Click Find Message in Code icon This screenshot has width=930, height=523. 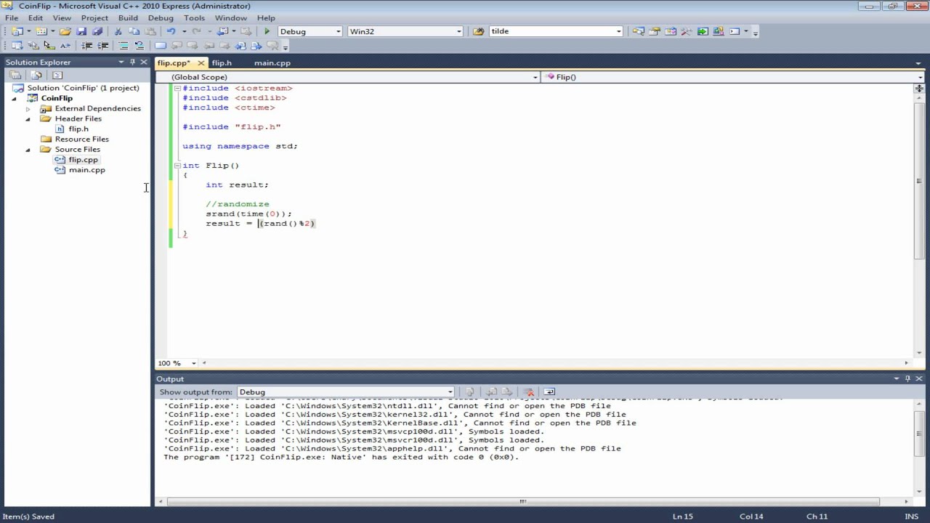click(x=470, y=392)
